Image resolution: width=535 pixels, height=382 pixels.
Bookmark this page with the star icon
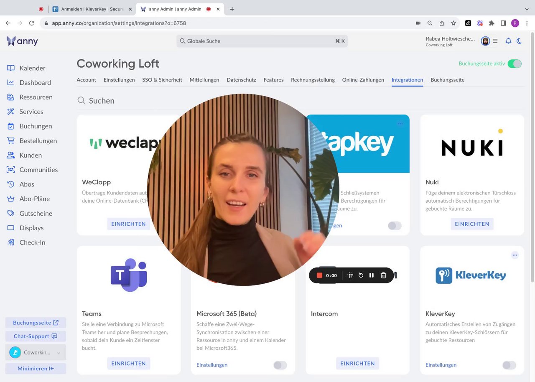click(453, 23)
